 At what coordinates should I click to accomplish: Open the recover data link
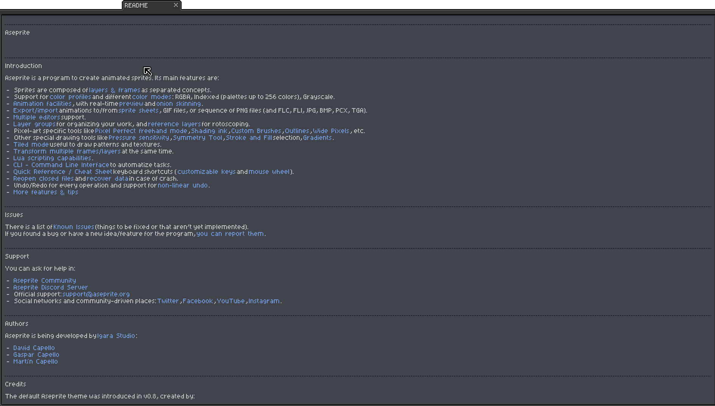pos(107,178)
